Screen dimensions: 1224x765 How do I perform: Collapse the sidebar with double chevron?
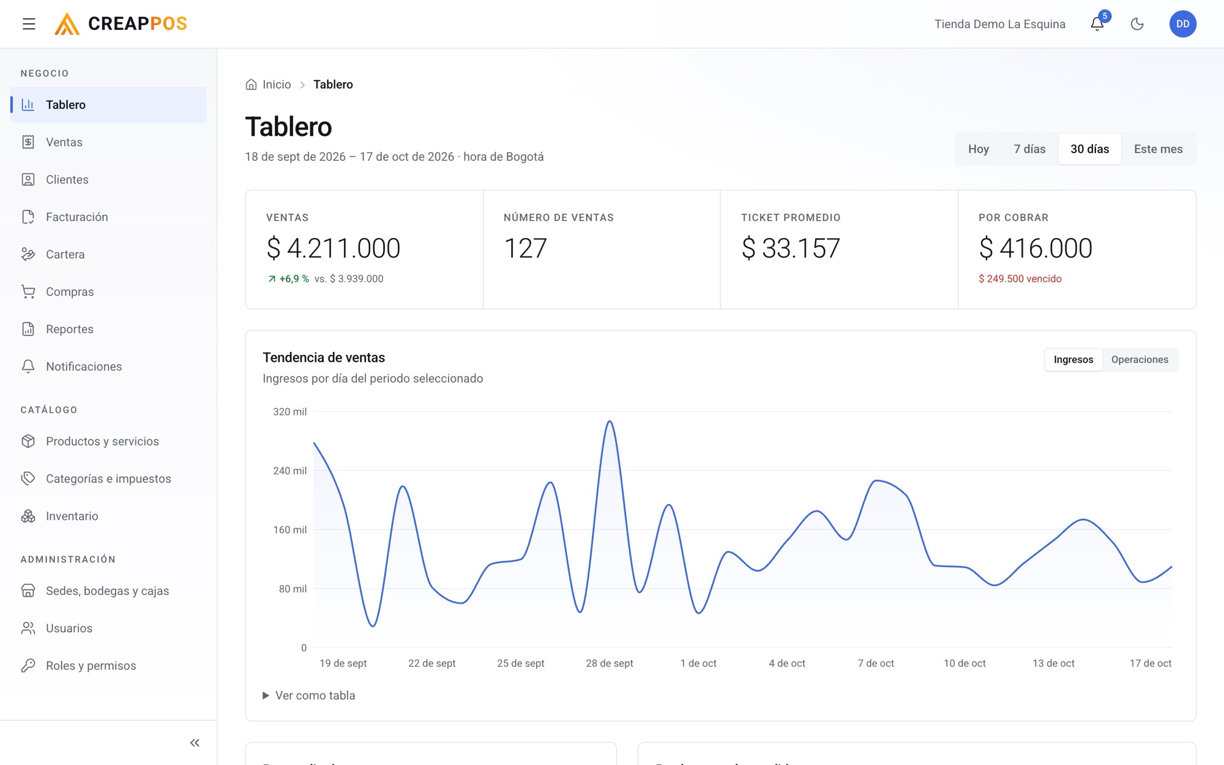coord(195,742)
